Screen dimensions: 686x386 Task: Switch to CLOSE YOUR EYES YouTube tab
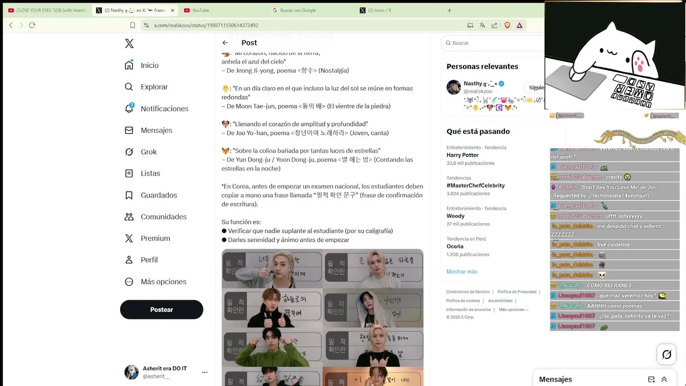47,10
